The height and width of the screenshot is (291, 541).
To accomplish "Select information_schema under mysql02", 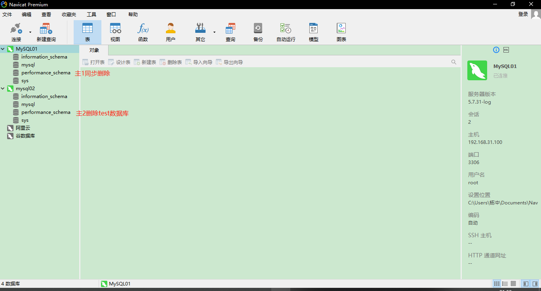I will click(44, 96).
